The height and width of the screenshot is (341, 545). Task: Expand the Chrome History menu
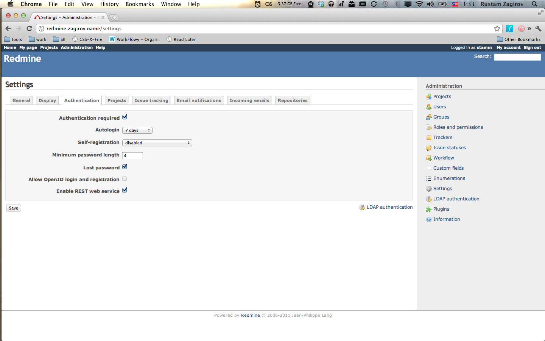point(109,4)
